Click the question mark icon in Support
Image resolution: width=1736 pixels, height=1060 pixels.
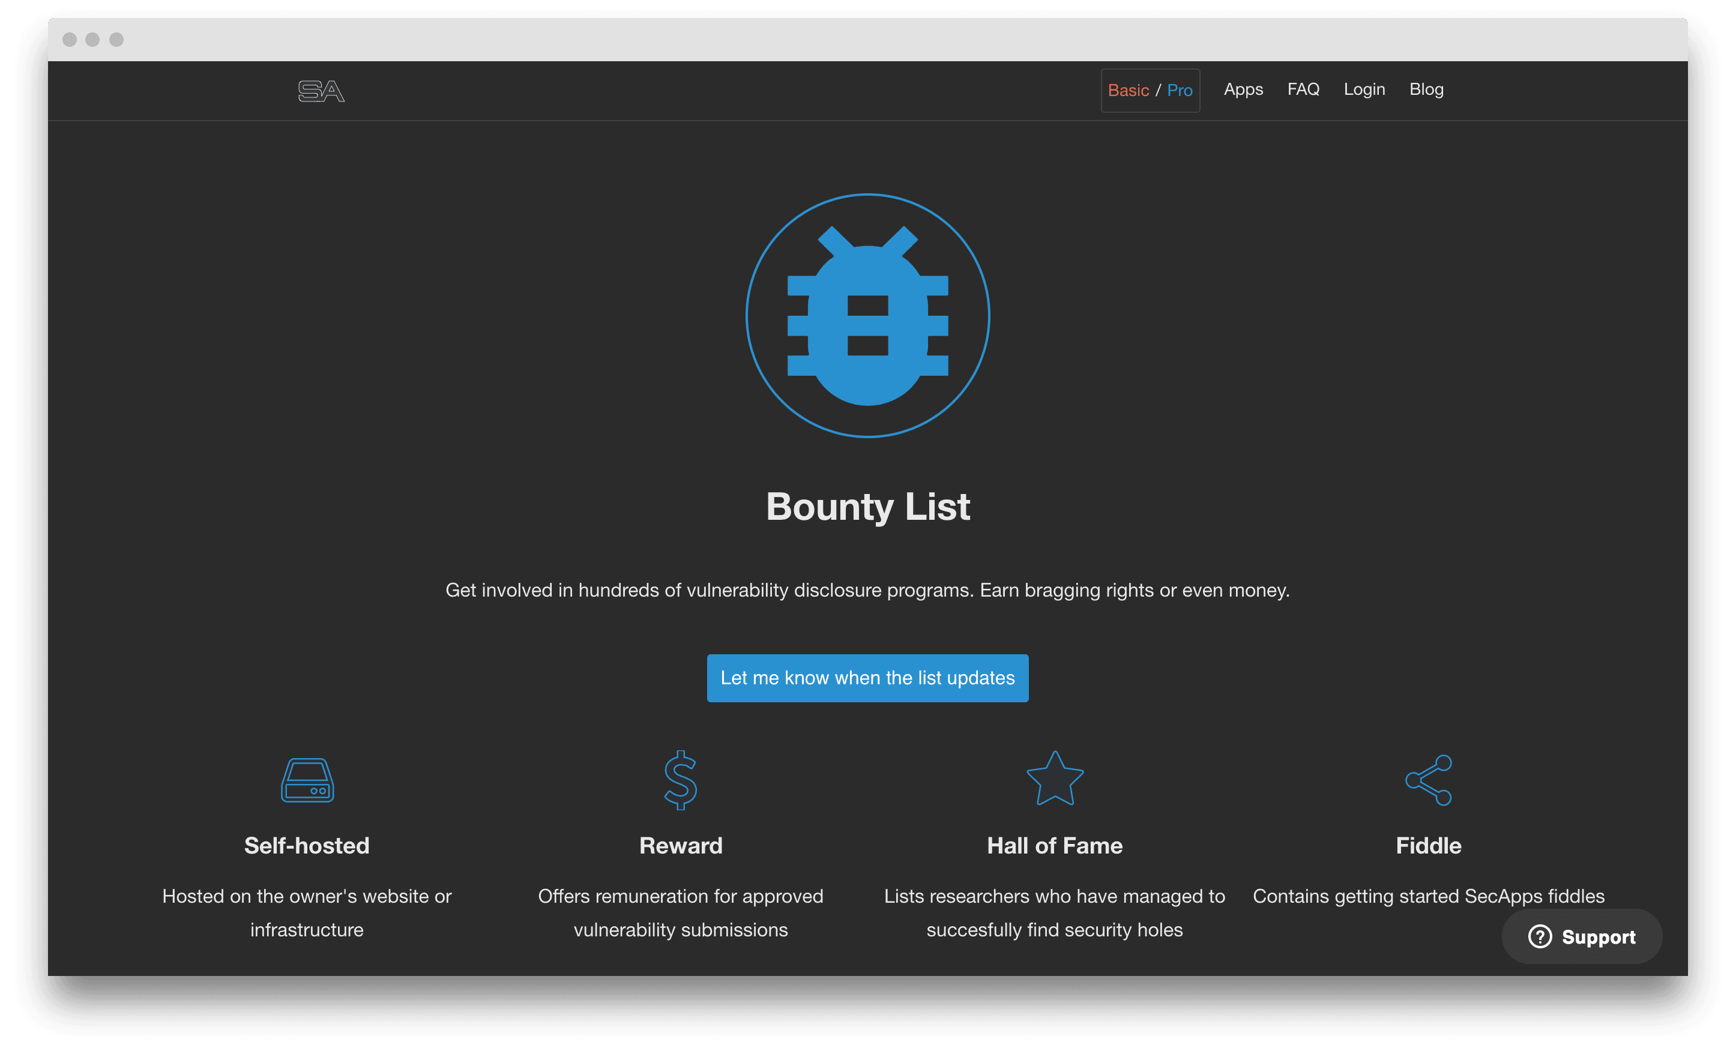pos(1540,937)
